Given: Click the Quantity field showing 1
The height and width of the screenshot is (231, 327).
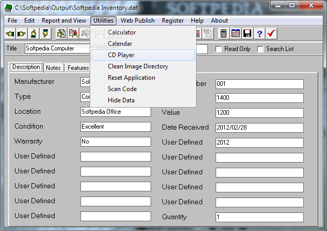Looking at the screenshot, I should tap(259, 217).
